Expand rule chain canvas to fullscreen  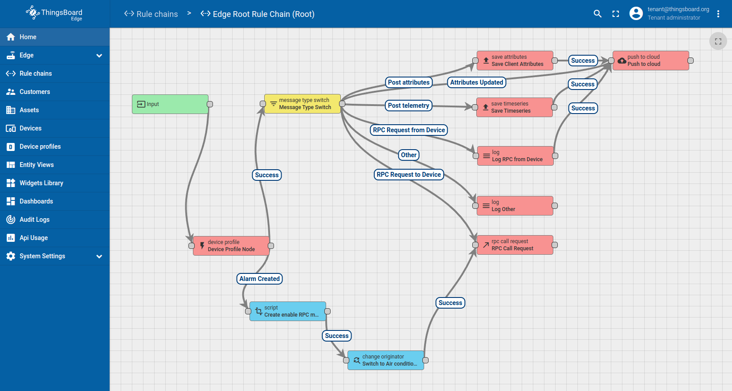[x=718, y=41]
